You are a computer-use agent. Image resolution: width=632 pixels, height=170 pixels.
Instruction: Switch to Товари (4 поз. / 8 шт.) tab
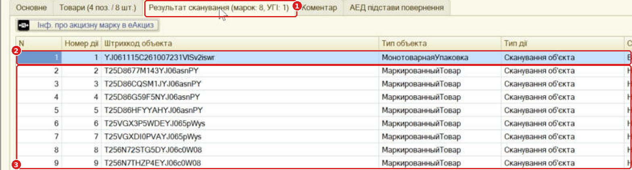pyautogui.click(x=98, y=7)
